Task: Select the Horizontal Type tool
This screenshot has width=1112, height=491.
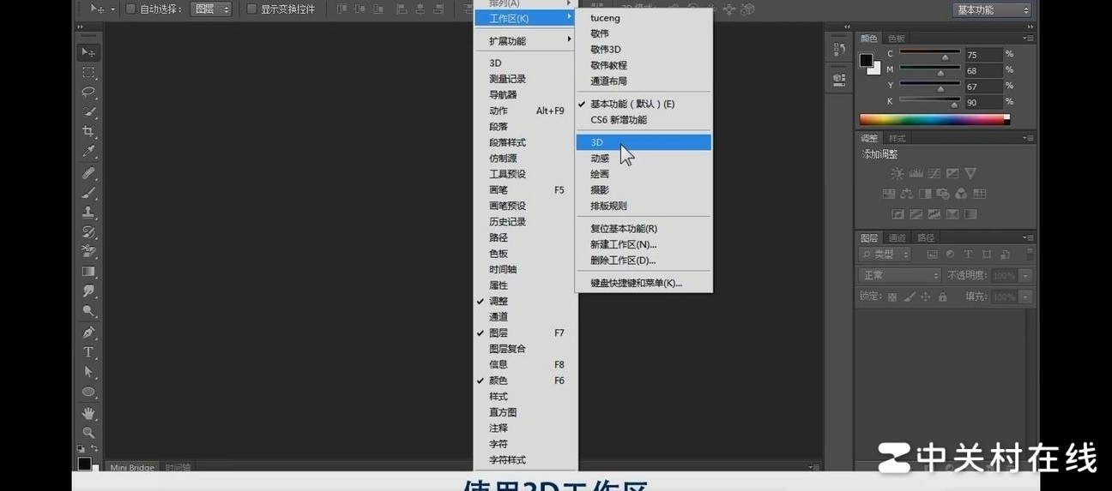Action: (x=88, y=352)
